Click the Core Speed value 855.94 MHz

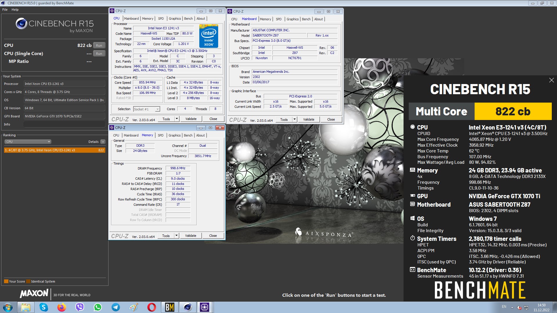tap(147, 83)
